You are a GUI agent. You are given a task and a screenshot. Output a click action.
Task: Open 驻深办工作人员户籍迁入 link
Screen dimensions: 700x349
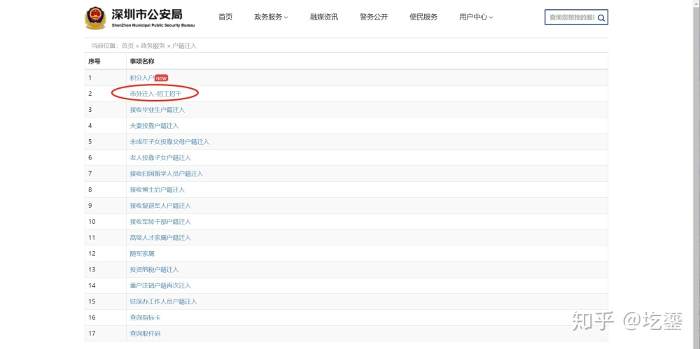pos(163,301)
